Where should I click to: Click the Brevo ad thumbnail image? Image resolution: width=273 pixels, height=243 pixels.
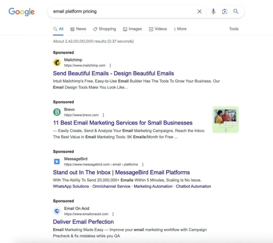225,120
